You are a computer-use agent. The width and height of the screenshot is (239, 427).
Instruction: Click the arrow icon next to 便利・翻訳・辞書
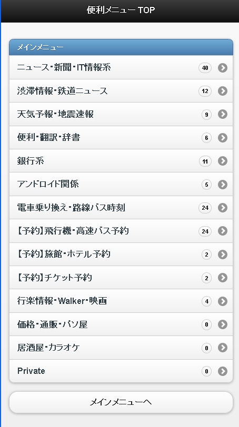pos(223,138)
